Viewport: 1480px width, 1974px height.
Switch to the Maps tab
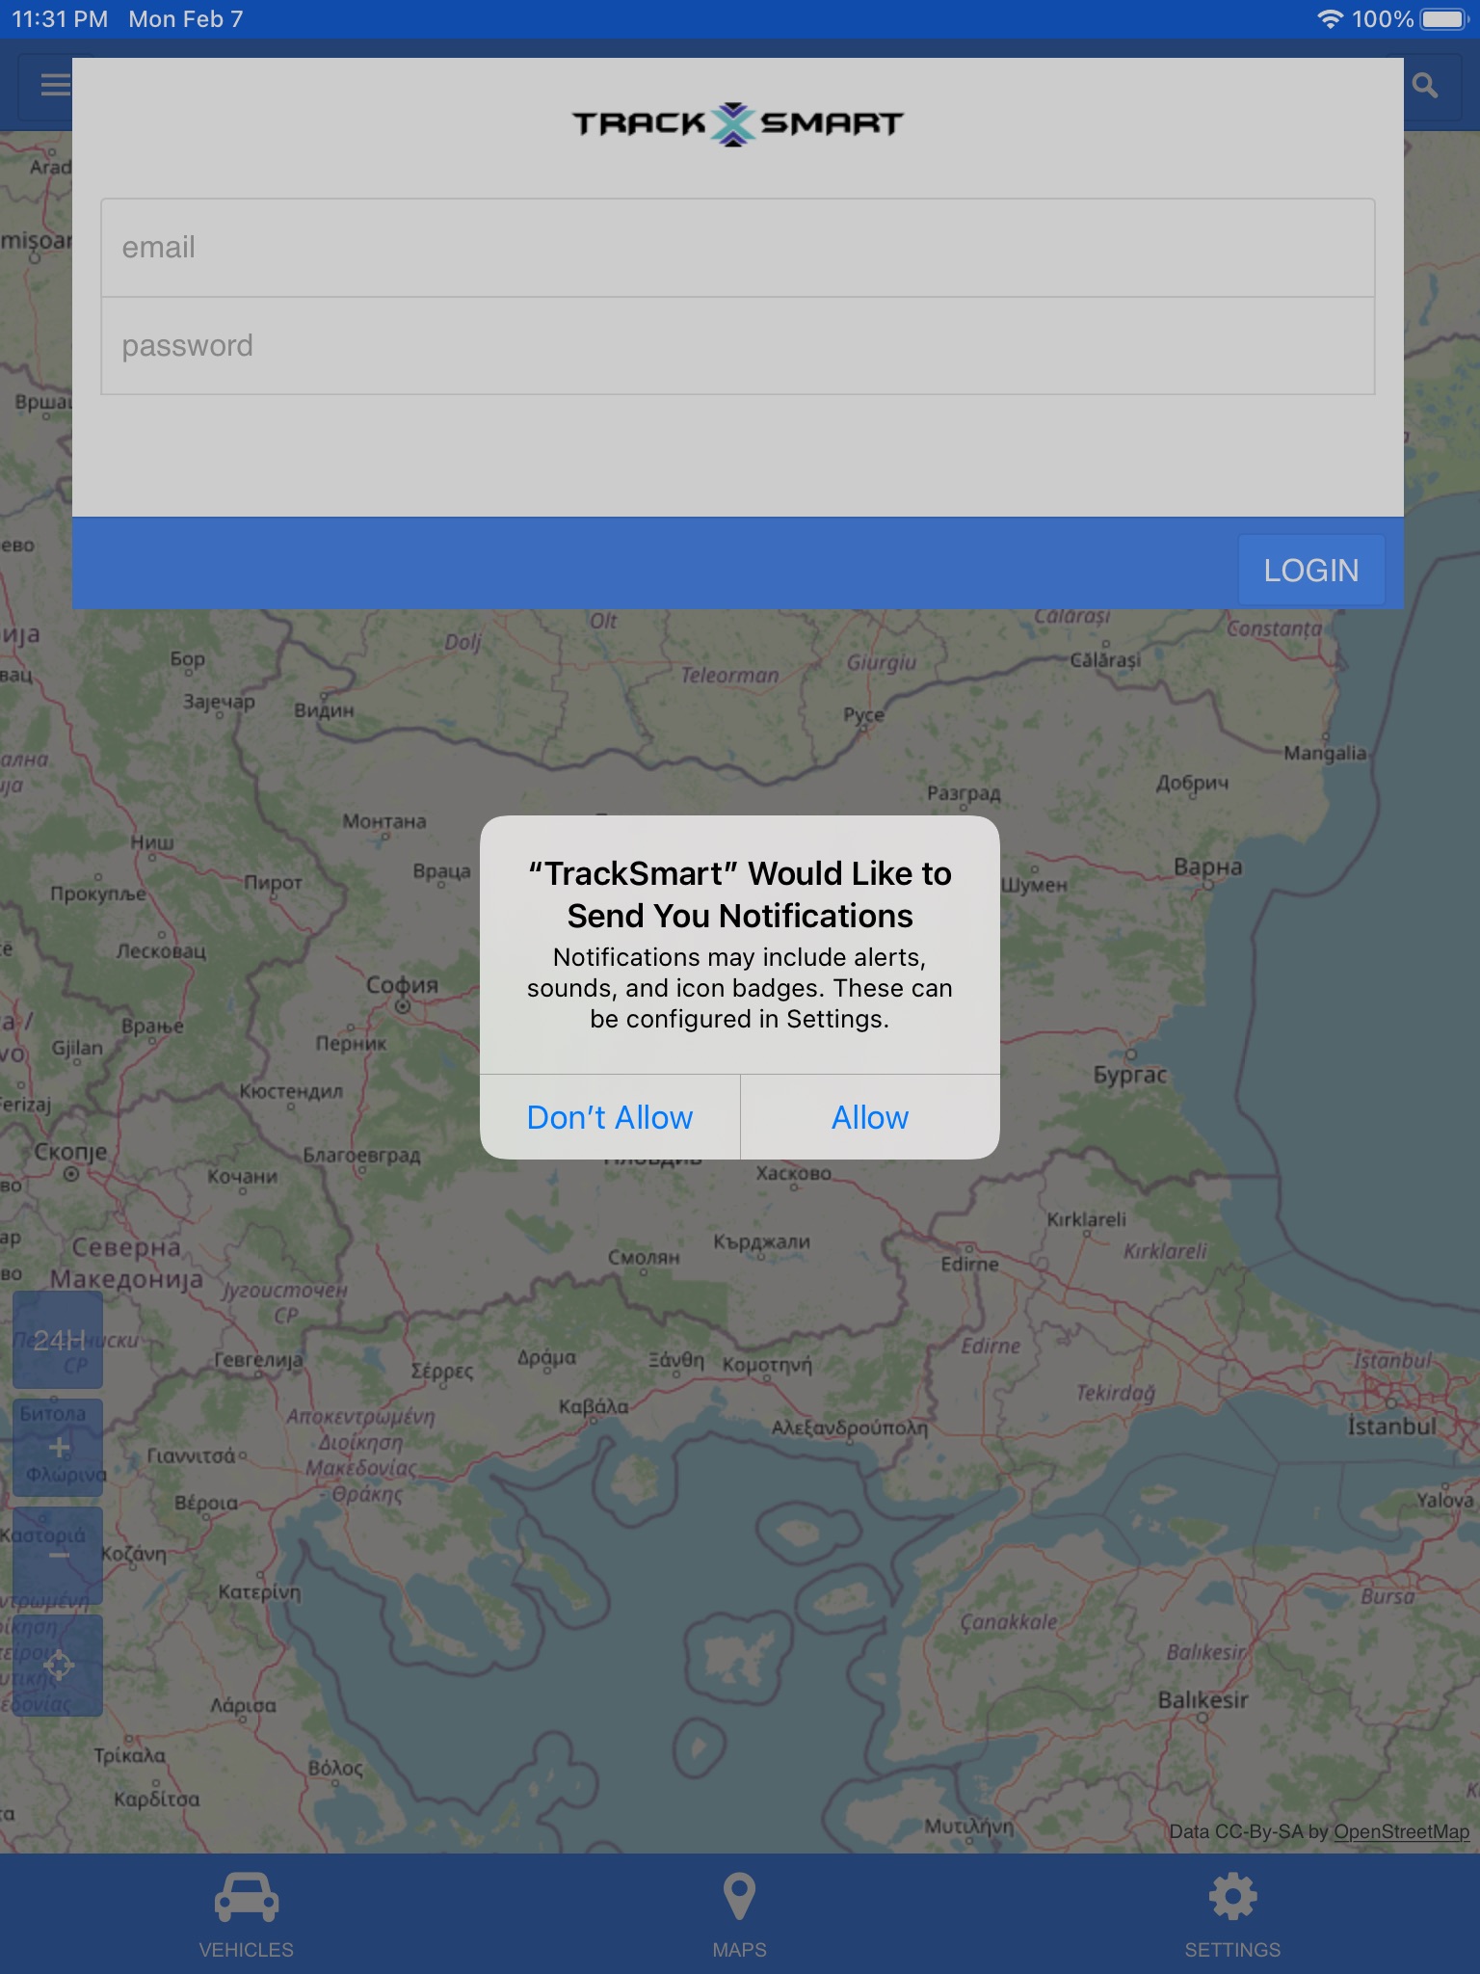[739, 1915]
